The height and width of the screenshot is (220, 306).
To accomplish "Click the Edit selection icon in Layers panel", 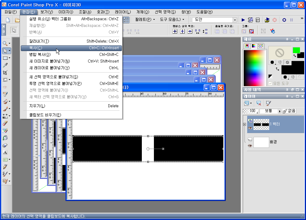I will 269,103.
